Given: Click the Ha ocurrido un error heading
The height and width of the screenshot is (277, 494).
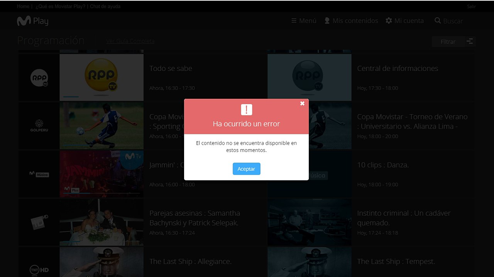Looking at the screenshot, I should 246,124.
